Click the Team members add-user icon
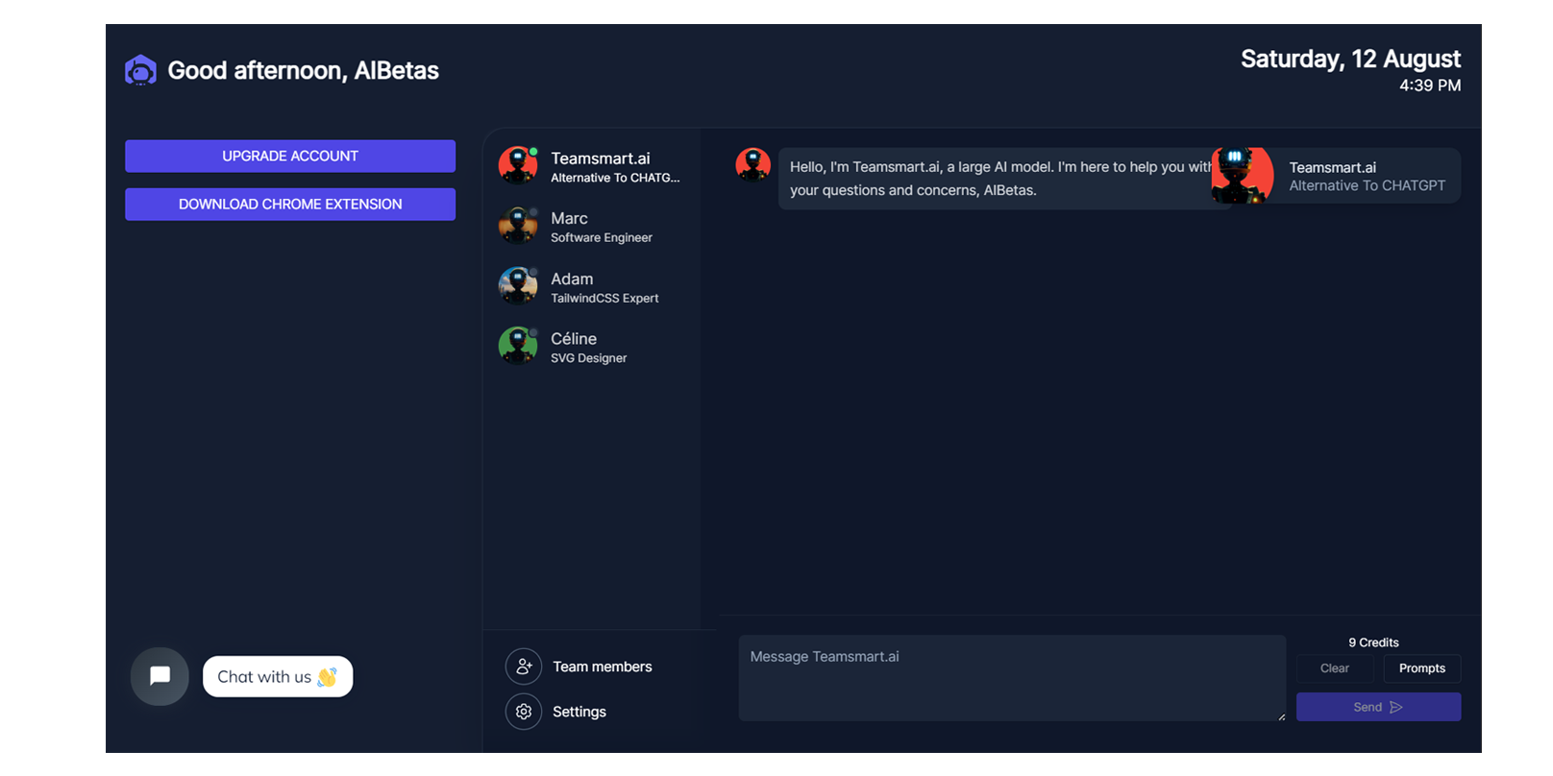The image size is (1553, 776). click(x=524, y=667)
